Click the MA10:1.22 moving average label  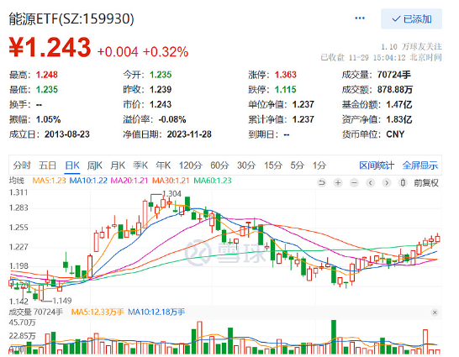(88, 181)
